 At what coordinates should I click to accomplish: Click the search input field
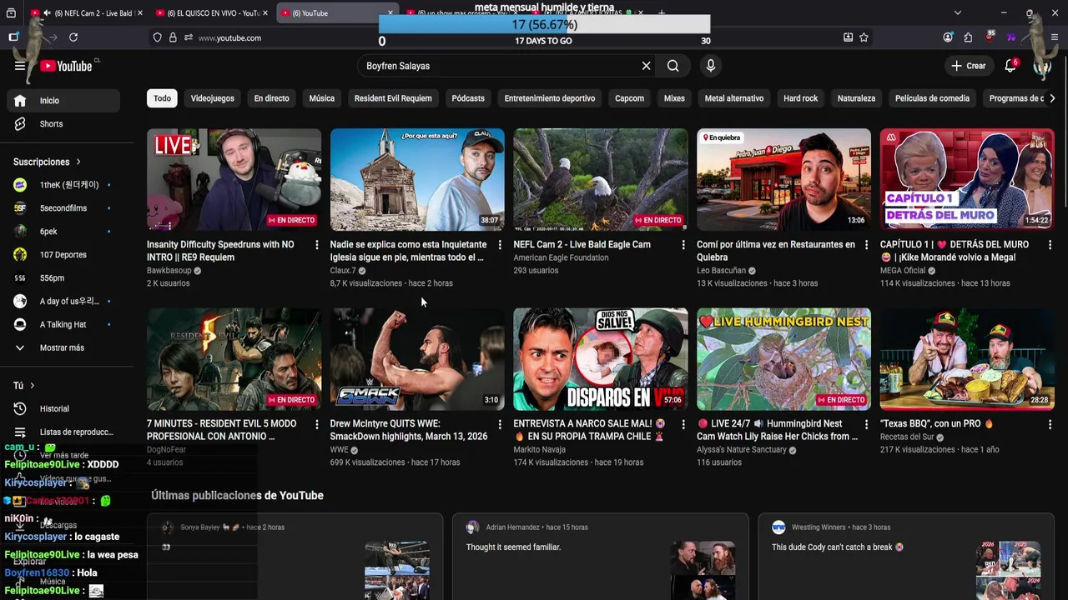pyautogui.click(x=499, y=66)
